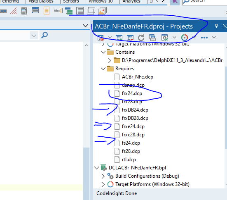Select the overlapping empty frames component icon

pos(91,11)
